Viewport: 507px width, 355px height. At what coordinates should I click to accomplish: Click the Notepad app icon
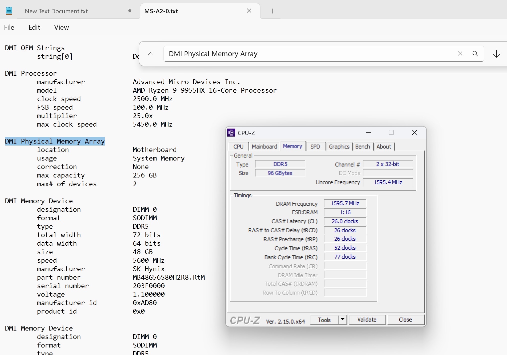(9, 11)
